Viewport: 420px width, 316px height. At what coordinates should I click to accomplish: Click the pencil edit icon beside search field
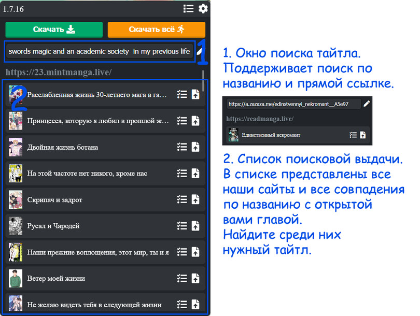199,52
